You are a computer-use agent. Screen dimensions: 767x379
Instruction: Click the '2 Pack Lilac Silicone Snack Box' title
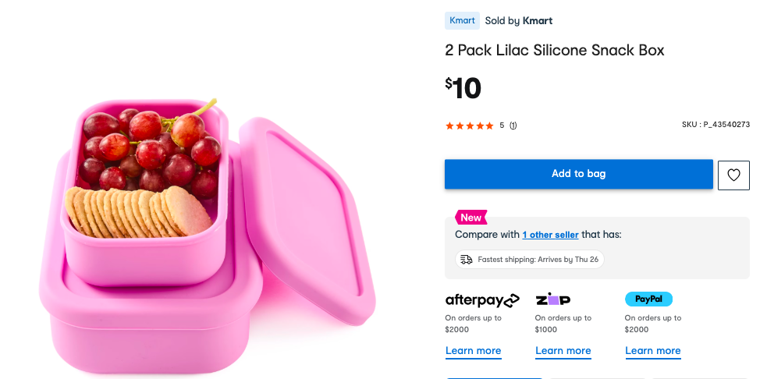554,51
